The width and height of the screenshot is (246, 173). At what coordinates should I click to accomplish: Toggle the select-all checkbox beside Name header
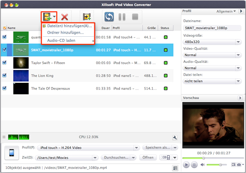5,28
